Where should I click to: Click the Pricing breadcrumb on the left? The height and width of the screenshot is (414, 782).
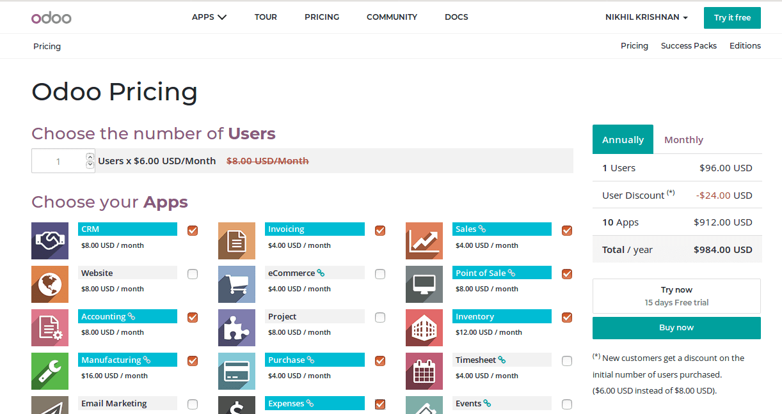pos(47,46)
